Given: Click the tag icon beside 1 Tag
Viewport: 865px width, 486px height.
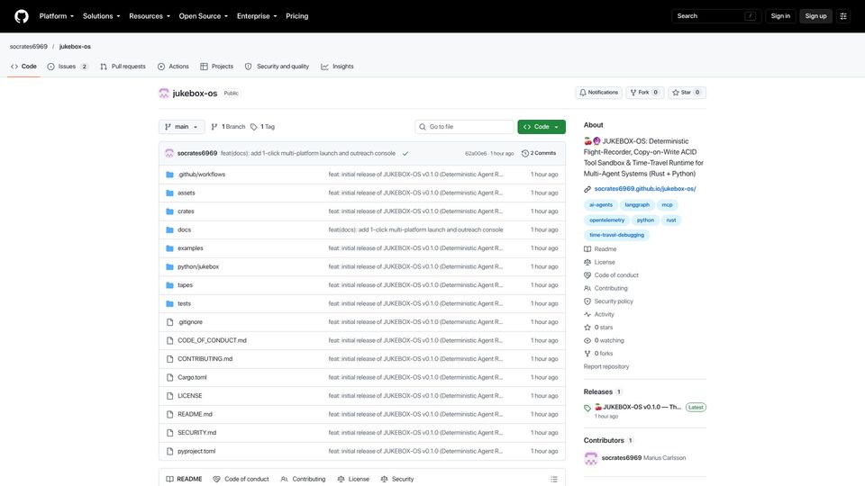Looking at the screenshot, I should click(254, 127).
